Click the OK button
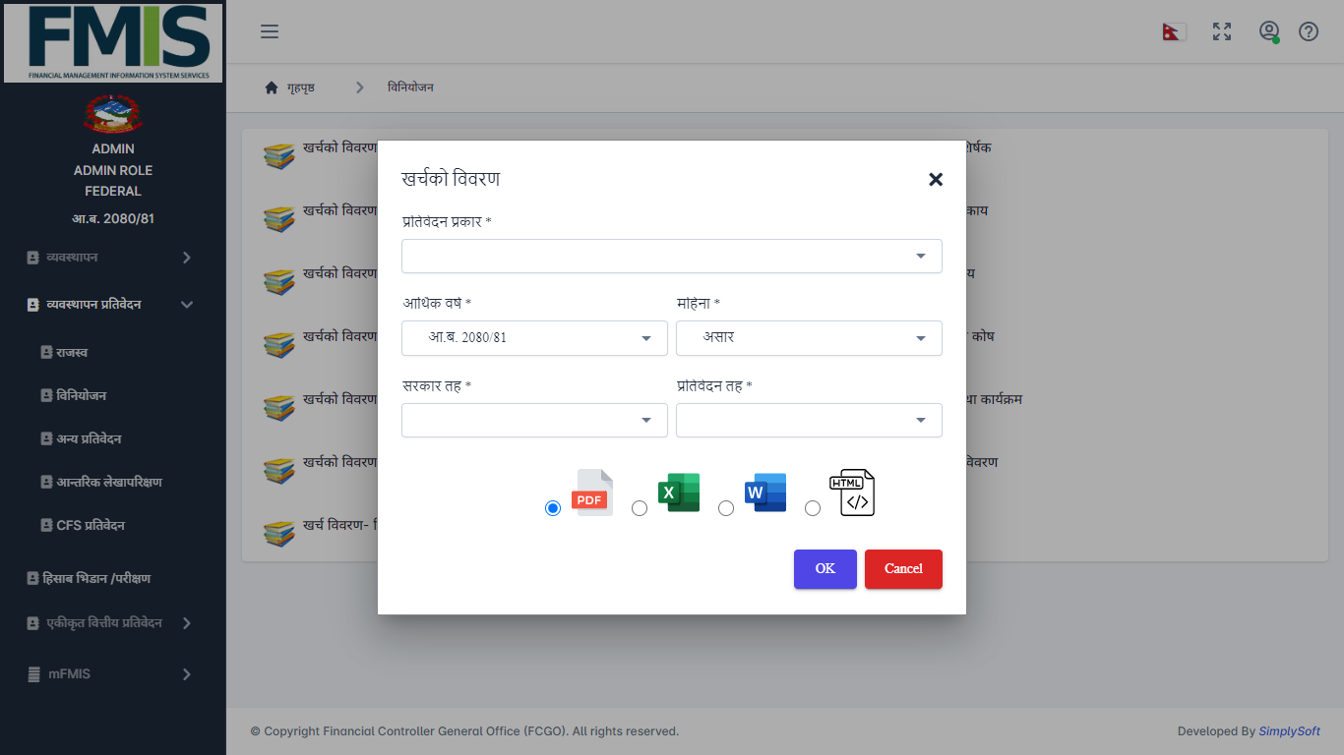Screen dimensions: 1344x755 point(825,569)
